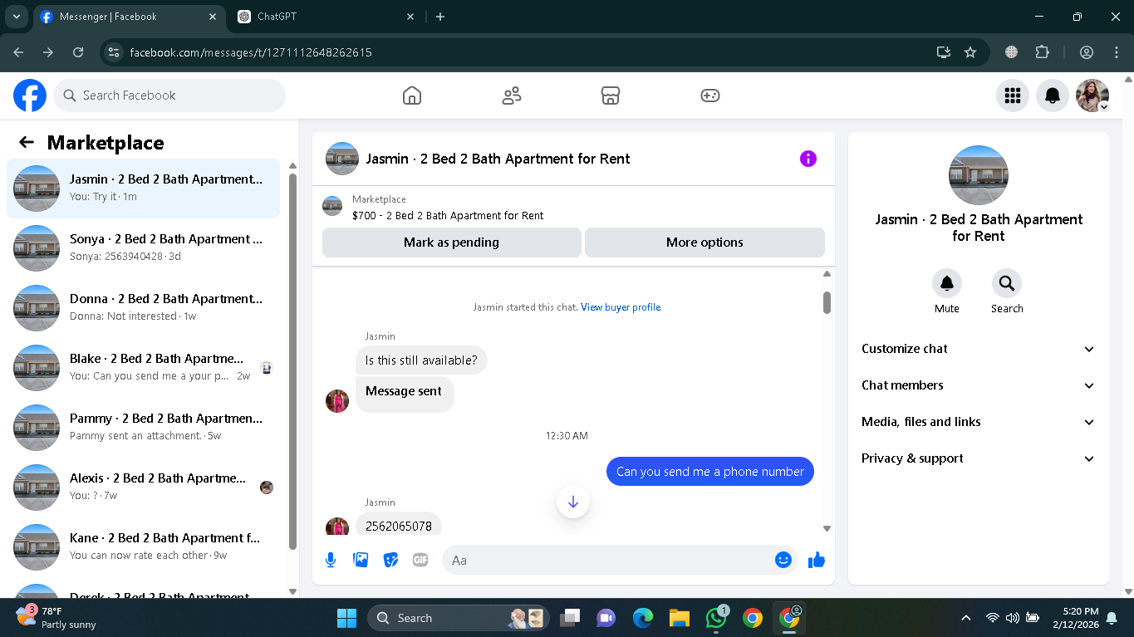Expand Media, files and links section
The width and height of the screenshot is (1134, 637).
pos(979,422)
